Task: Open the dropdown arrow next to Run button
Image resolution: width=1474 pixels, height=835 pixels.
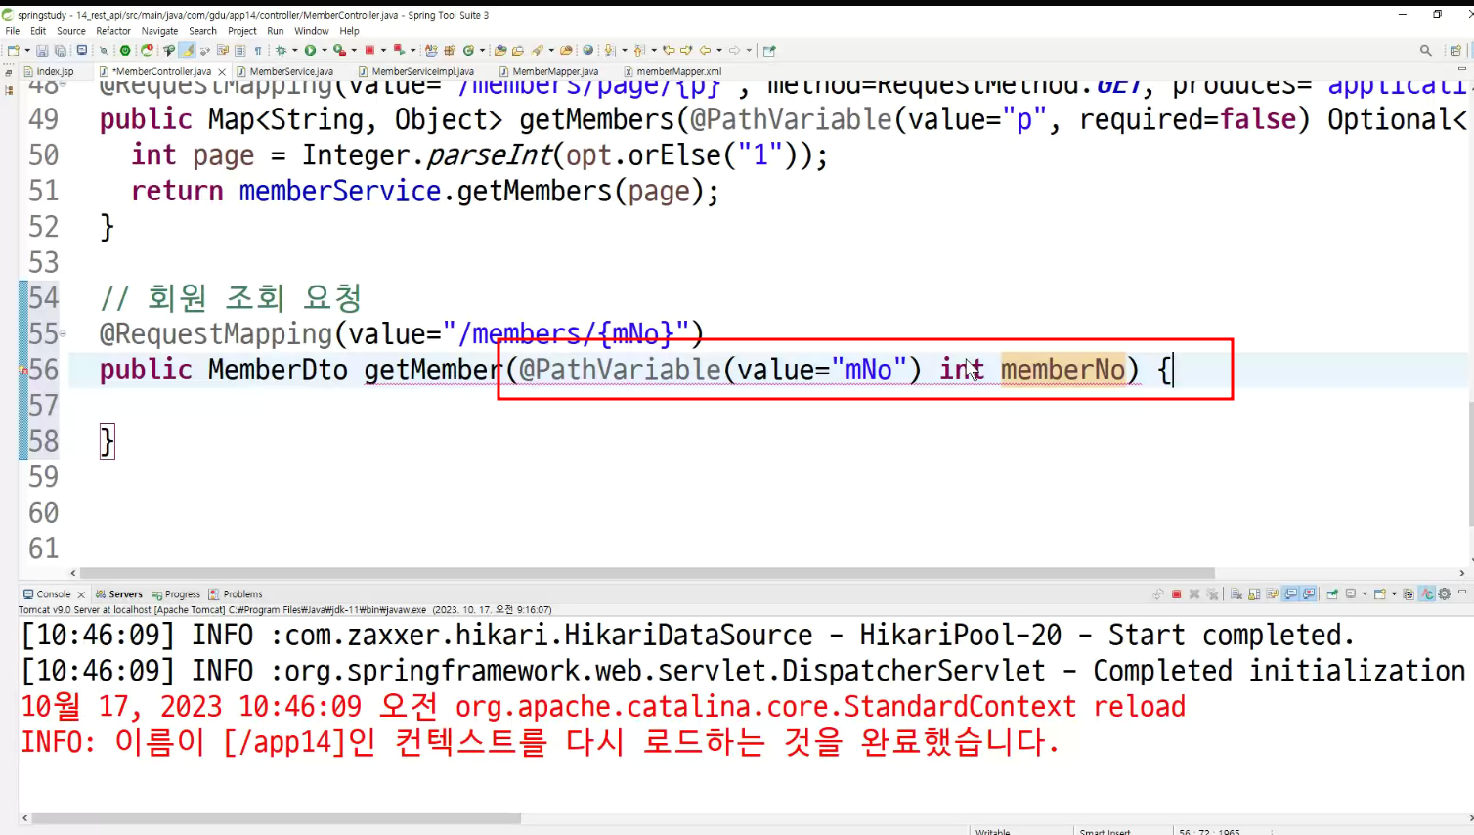Action: click(324, 51)
